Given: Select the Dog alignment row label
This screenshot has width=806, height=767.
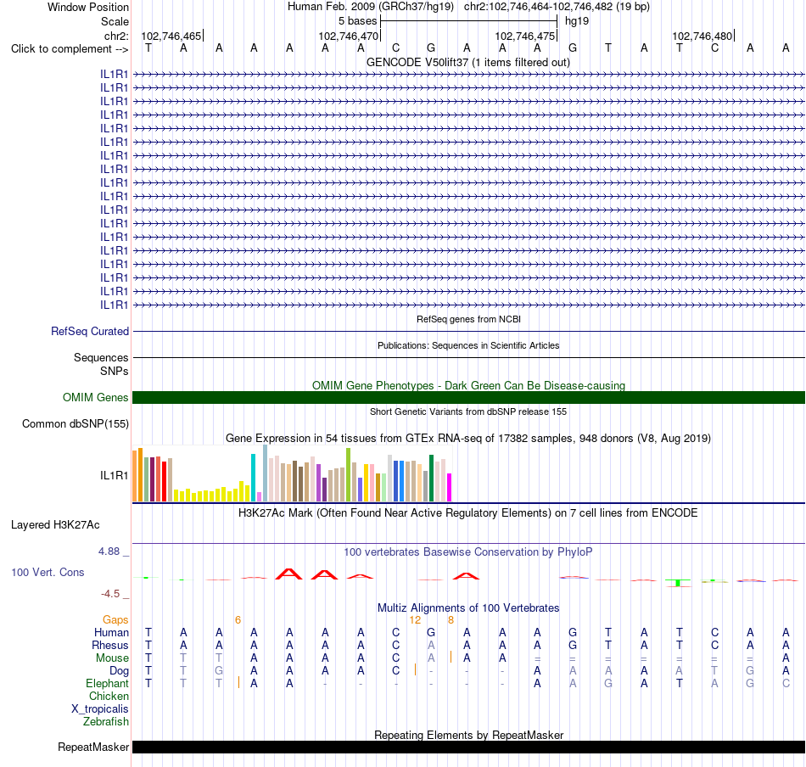Looking at the screenshot, I should click(119, 671).
